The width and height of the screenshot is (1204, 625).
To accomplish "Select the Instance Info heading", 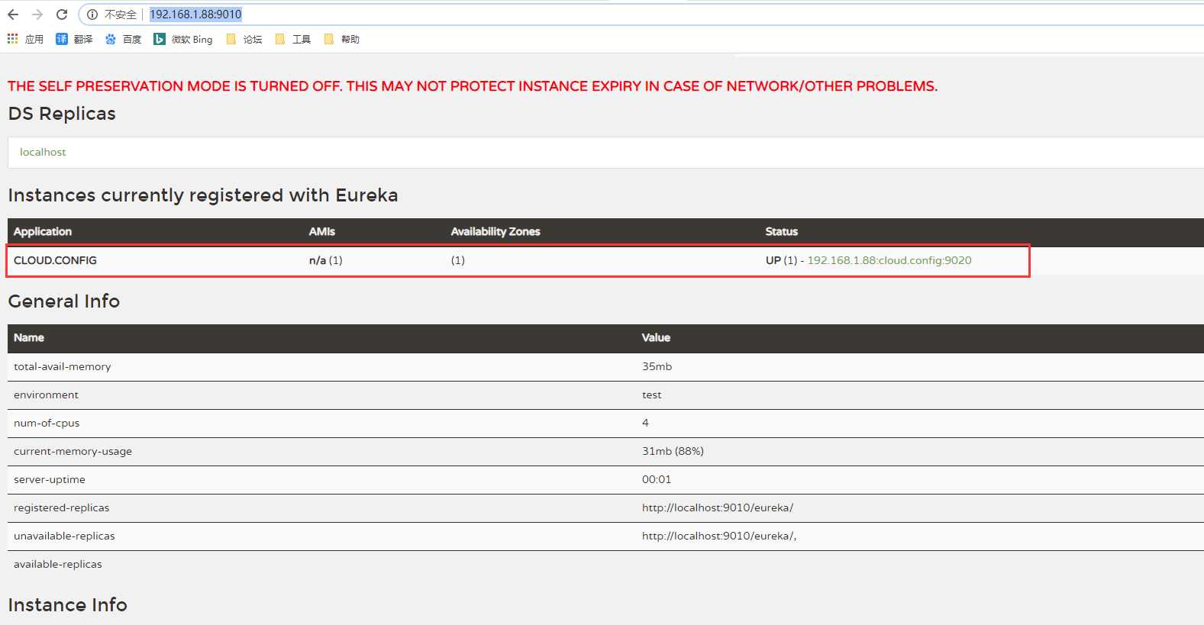I will point(68,605).
